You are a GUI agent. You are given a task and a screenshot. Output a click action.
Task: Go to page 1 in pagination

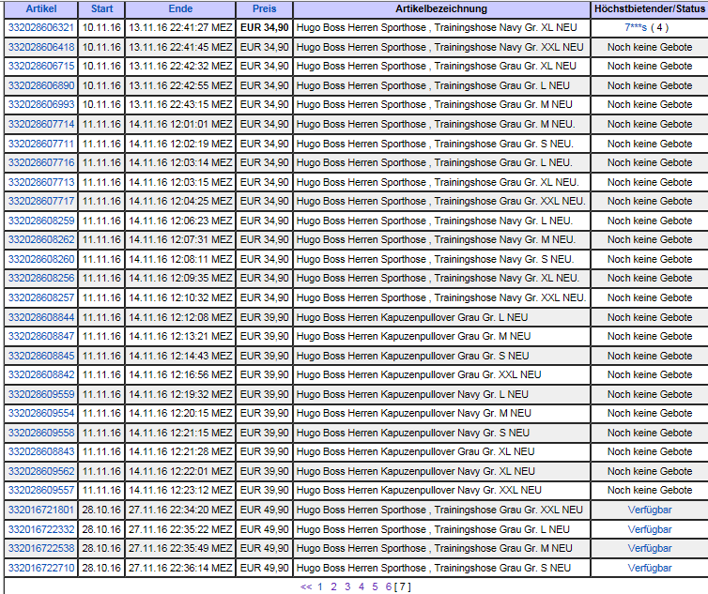point(319,586)
